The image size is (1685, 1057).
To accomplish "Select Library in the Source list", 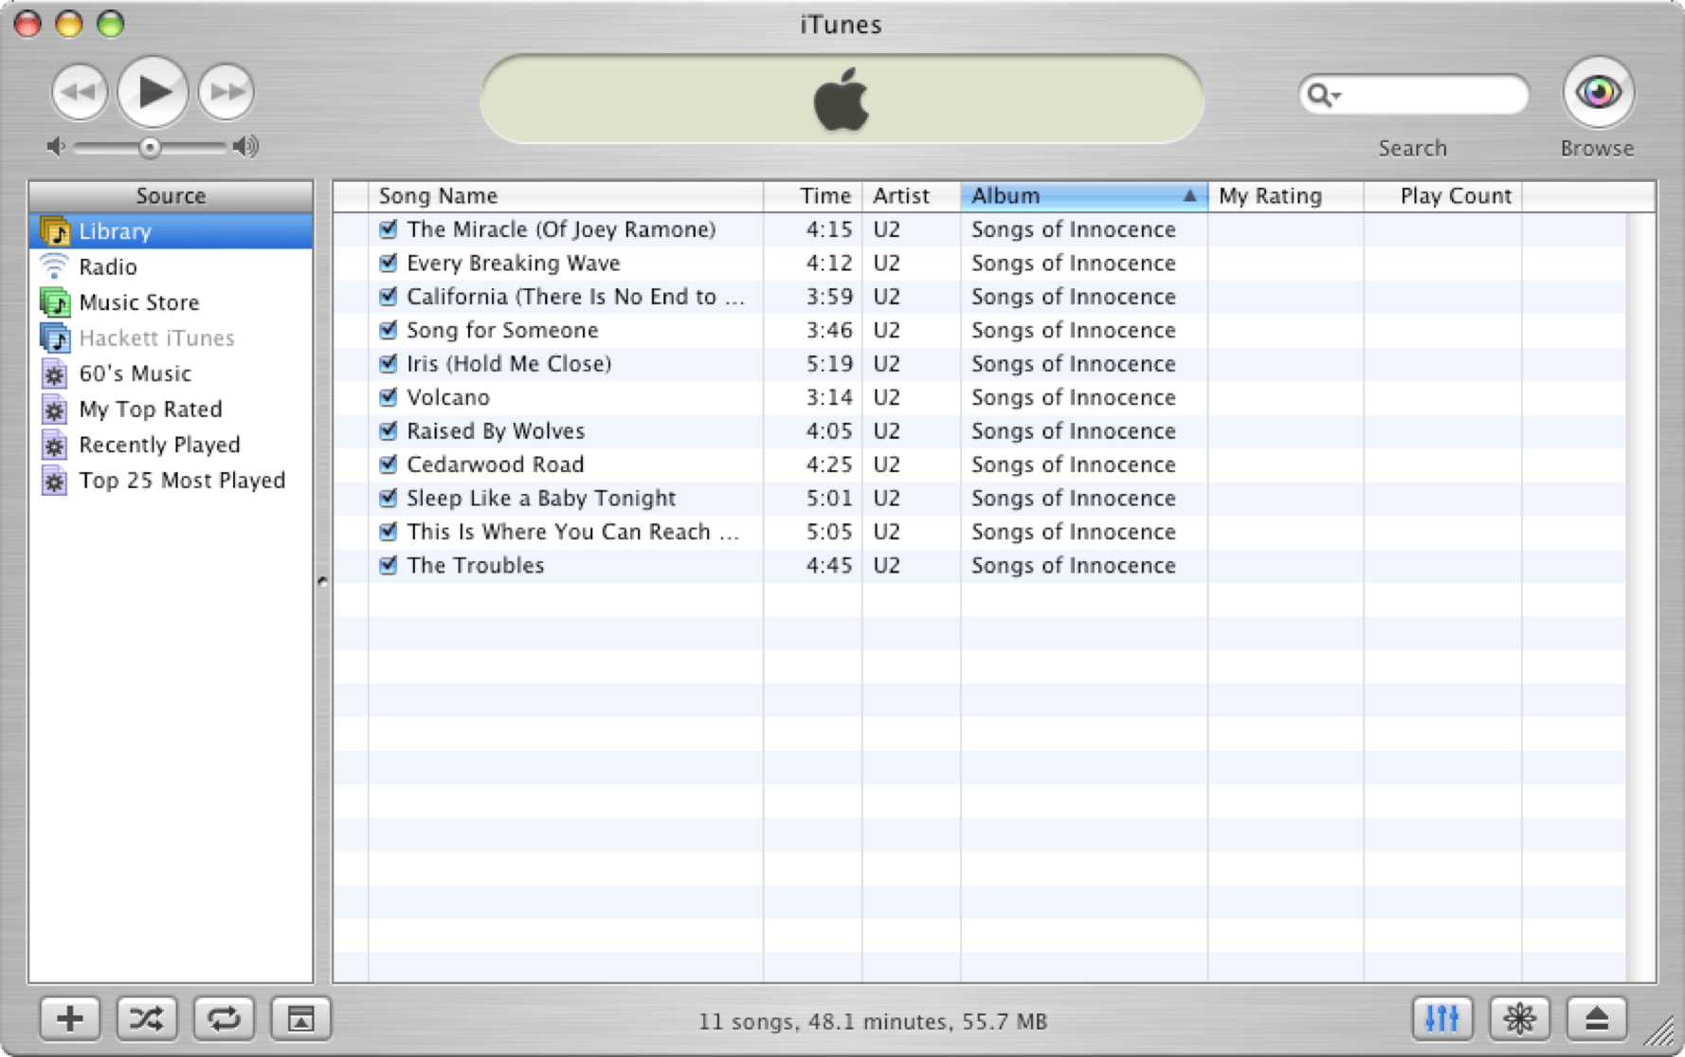I will pyautogui.click(x=171, y=231).
